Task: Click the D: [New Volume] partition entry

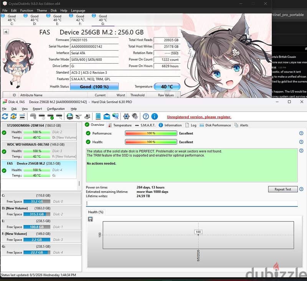Action: (41, 211)
